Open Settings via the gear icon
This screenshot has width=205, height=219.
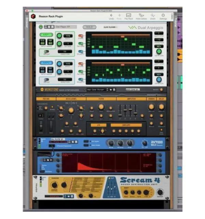[163, 15]
